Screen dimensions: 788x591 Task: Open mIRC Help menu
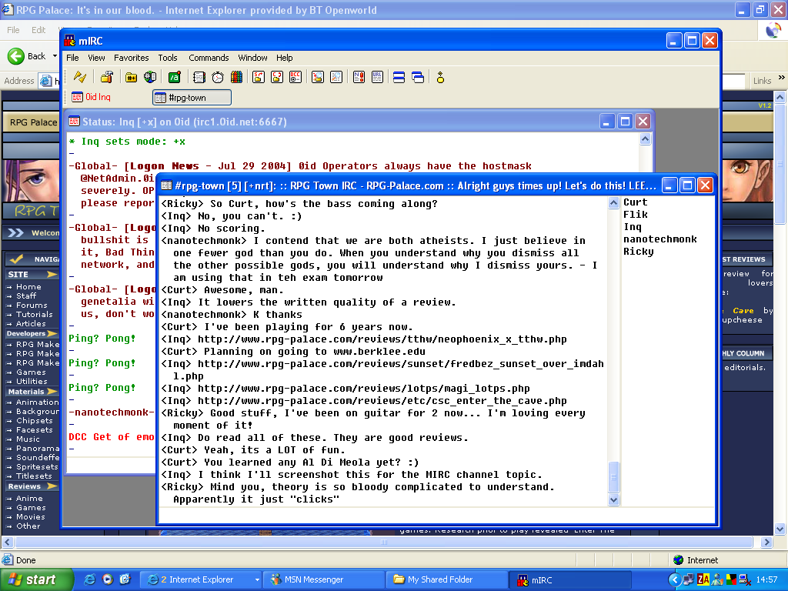(285, 58)
